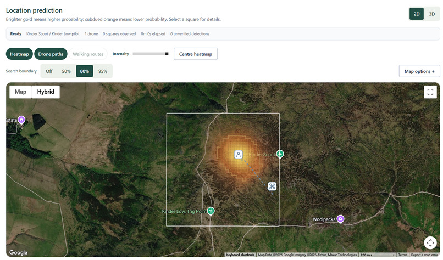Click the Kinder Low Trig Point pin

click(x=211, y=211)
